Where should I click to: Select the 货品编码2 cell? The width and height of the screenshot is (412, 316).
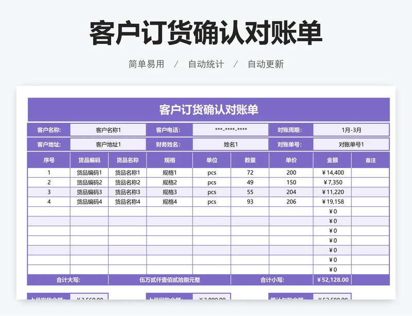pyautogui.click(x=89, y=182)
